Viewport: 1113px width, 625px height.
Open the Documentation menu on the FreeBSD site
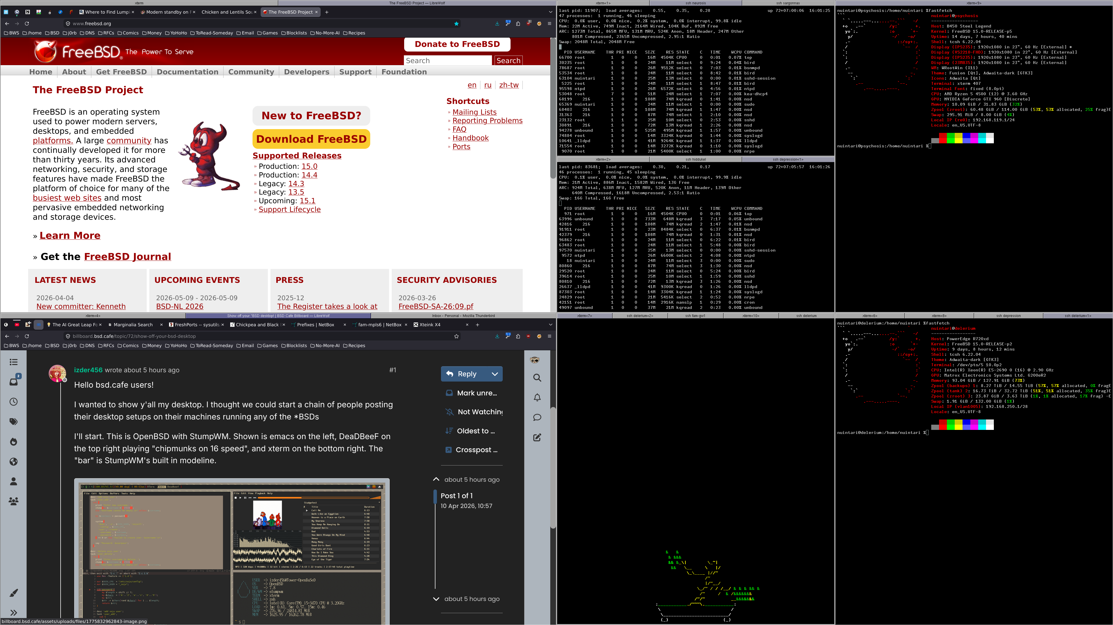pos(188,72)
